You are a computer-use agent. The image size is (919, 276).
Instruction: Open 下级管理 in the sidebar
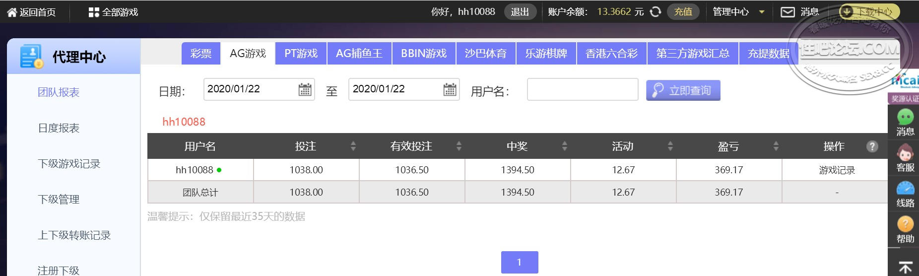tap(59, 200)
